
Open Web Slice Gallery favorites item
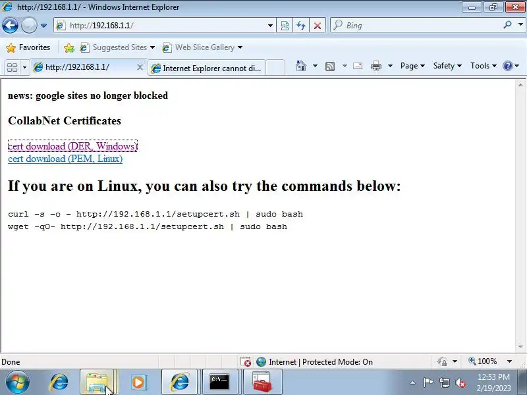202,47
